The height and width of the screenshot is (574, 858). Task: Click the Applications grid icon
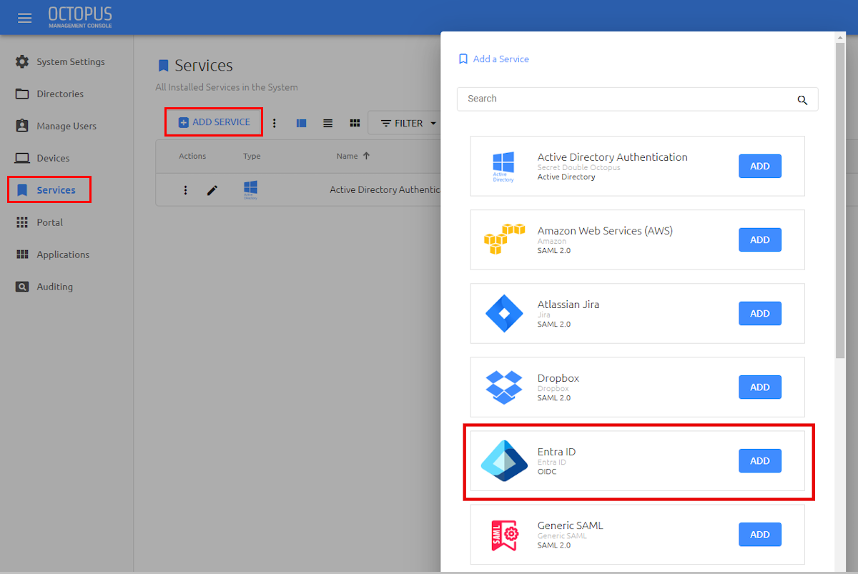[x=22, y=254]
